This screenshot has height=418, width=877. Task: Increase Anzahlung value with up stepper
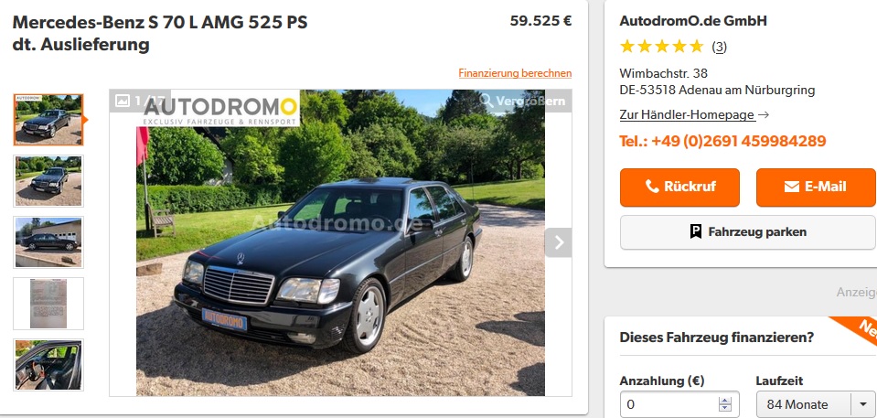tap(725, 400)
